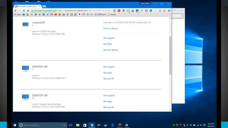Click Get support for DESKTOP-JIM with System Serial Number
228x128 pixels.
(x=109, y=95)
